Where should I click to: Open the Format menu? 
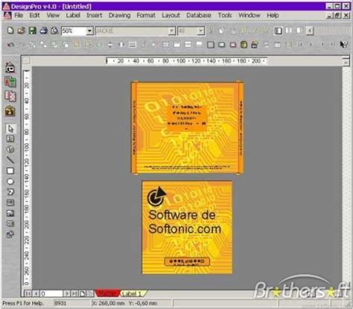click(146, 16)
